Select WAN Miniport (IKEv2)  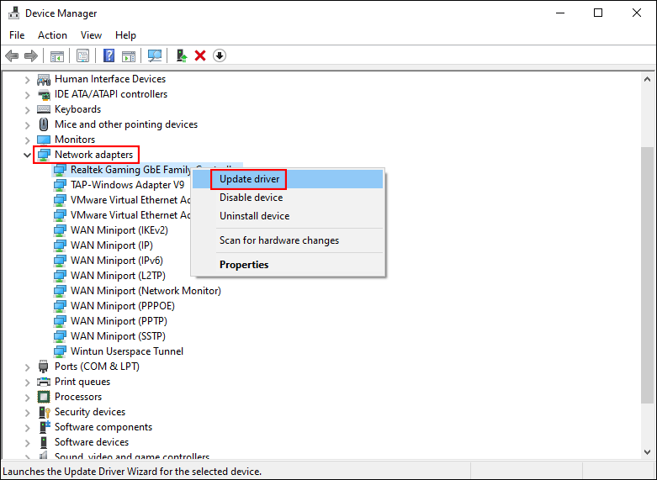[119, 230]
